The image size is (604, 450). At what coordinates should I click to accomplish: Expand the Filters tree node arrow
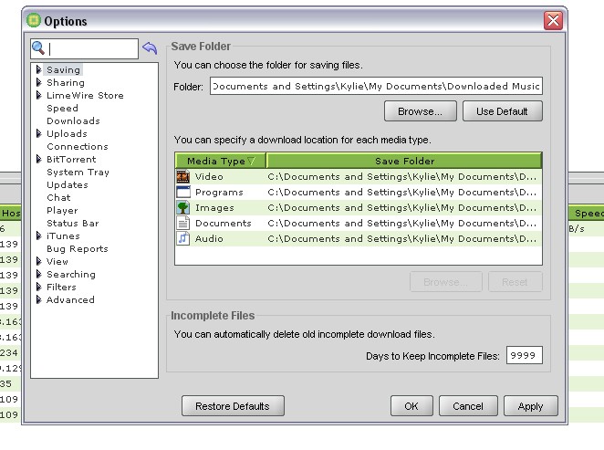click(39, 287)
